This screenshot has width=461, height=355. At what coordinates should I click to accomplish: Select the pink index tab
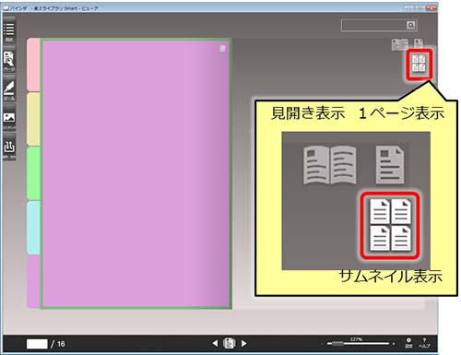[33, 65]
